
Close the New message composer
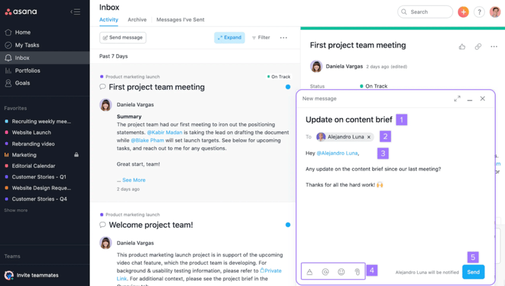pos(483,98)
